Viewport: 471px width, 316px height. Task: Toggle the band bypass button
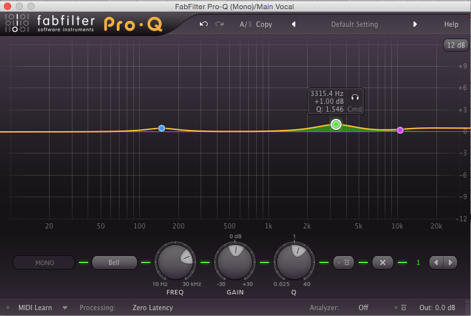tap(344, 262)
